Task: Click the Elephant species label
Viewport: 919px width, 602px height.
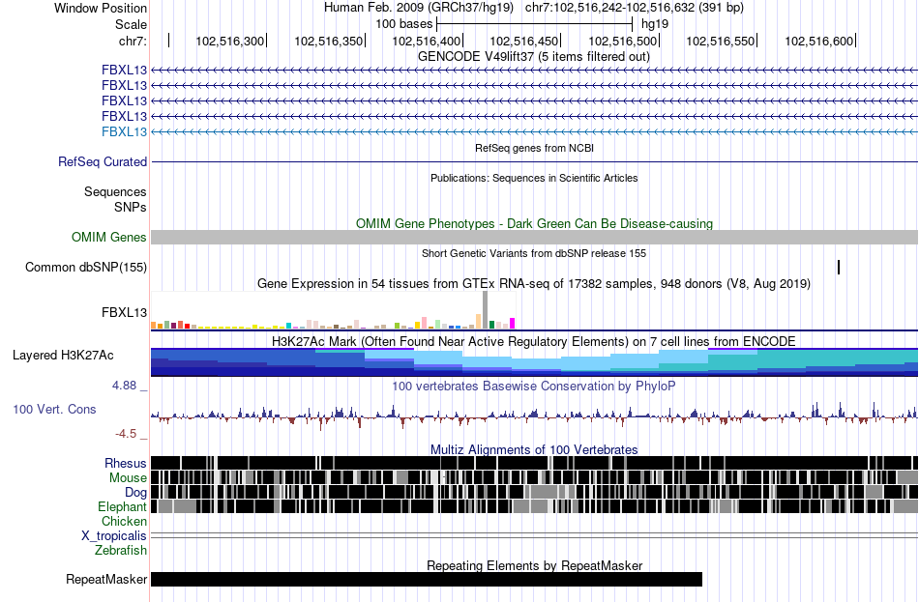Action: pos(122,507)
